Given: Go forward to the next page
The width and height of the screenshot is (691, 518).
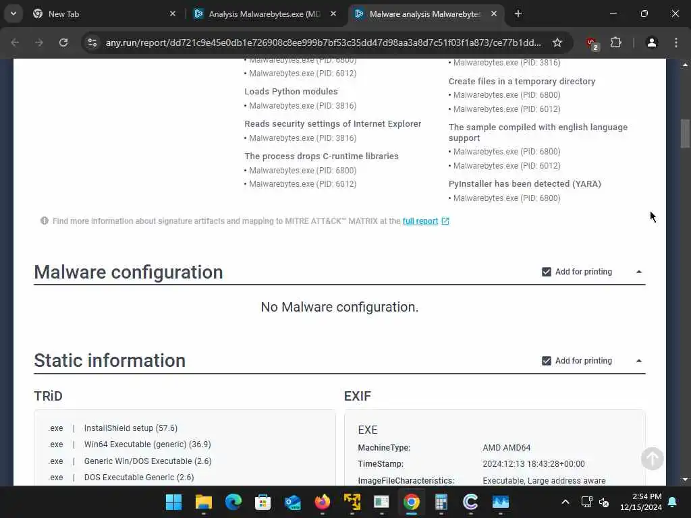Looking at the screenshot, I should click(x=39, y=42).
